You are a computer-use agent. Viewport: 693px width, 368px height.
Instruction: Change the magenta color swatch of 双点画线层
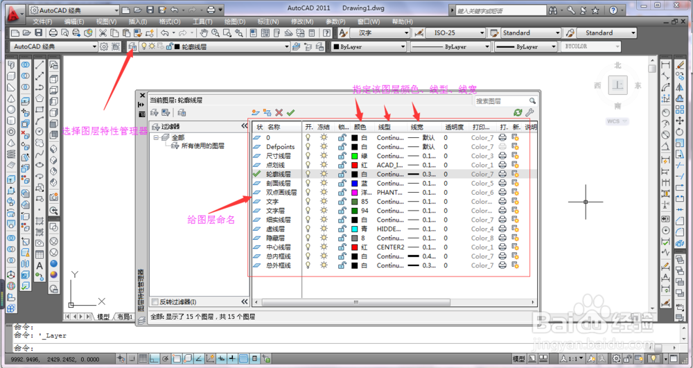point(354,193)
